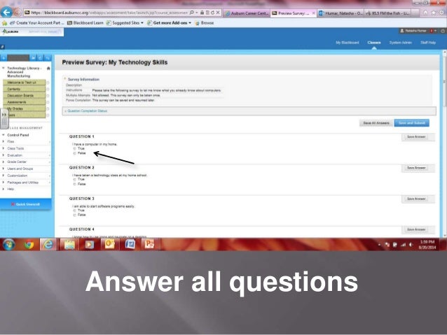Click the logout power icon in Blackboard header
Screen dimensions: 447x335
click(443, 31)
